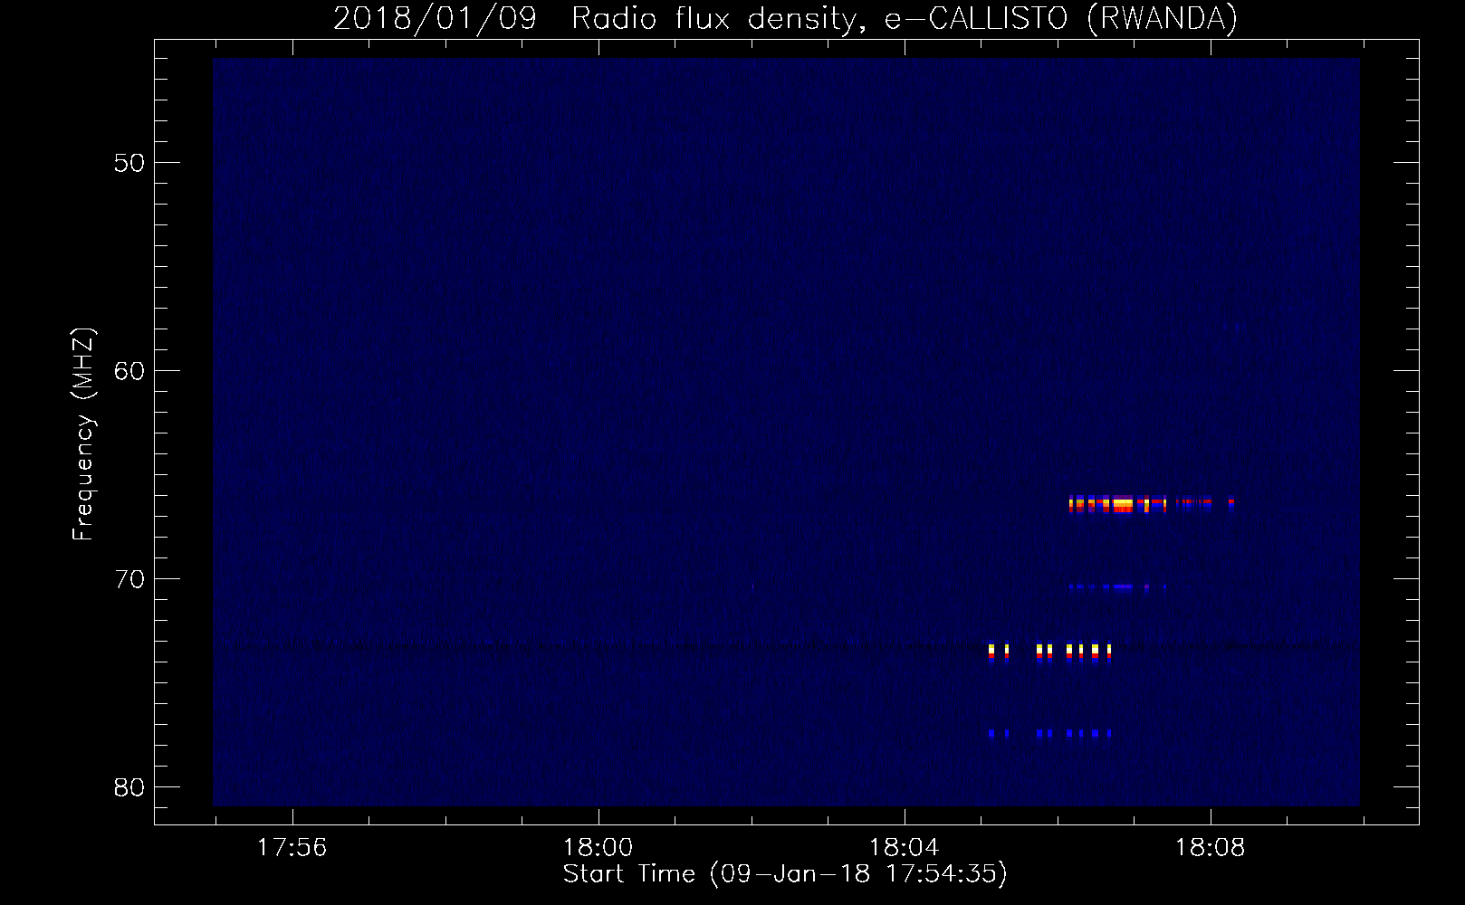Click the bright yellow-red burst near 66 MHz

1151,504
